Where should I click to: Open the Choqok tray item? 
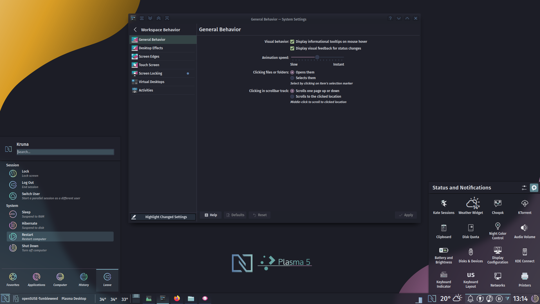tap(498, 207)
